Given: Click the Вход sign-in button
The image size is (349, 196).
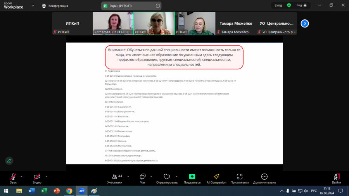Looking at the screenshot, I should (x=278, y=5).
